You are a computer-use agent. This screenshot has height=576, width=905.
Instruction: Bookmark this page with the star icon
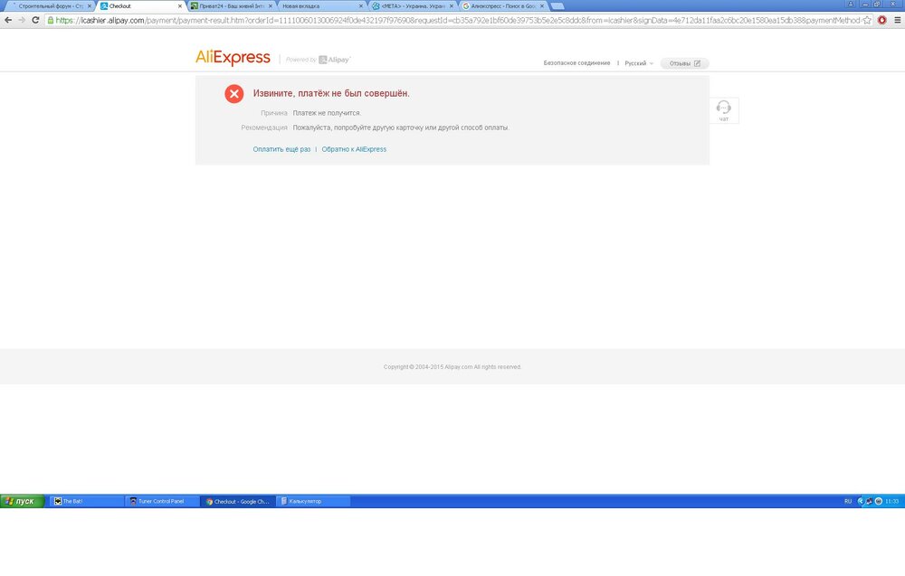pos(867,20)
